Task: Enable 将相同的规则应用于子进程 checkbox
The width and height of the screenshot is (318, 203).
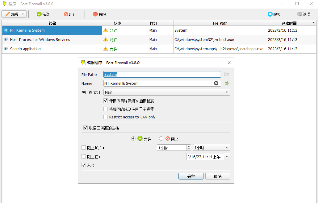Action: [x=105, y=109]
